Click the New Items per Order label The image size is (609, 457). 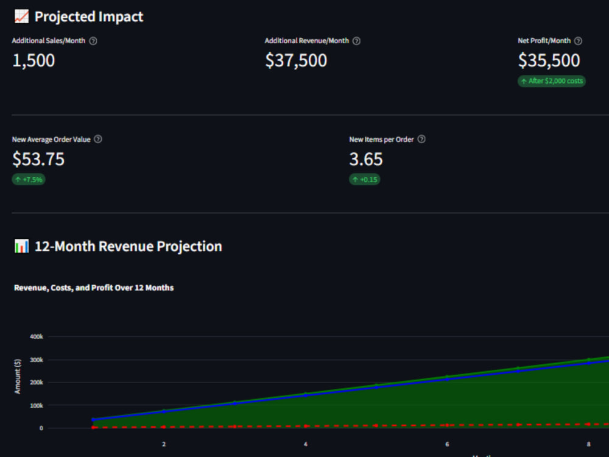pyautogui.click(x=381, y=140)
